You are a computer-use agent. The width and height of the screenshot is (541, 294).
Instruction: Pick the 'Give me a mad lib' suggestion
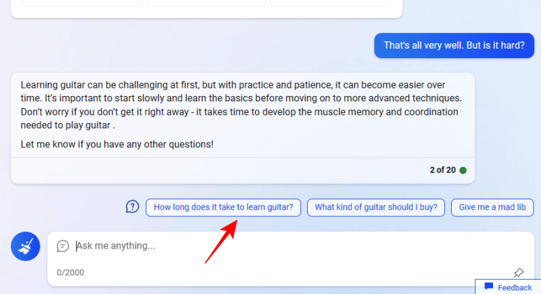492,207
